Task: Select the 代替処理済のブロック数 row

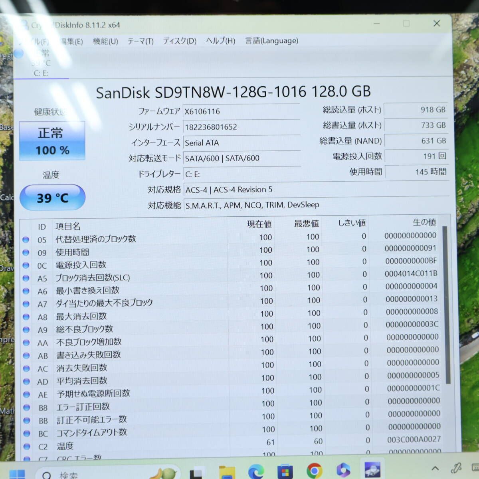Action: click(230, 238)
